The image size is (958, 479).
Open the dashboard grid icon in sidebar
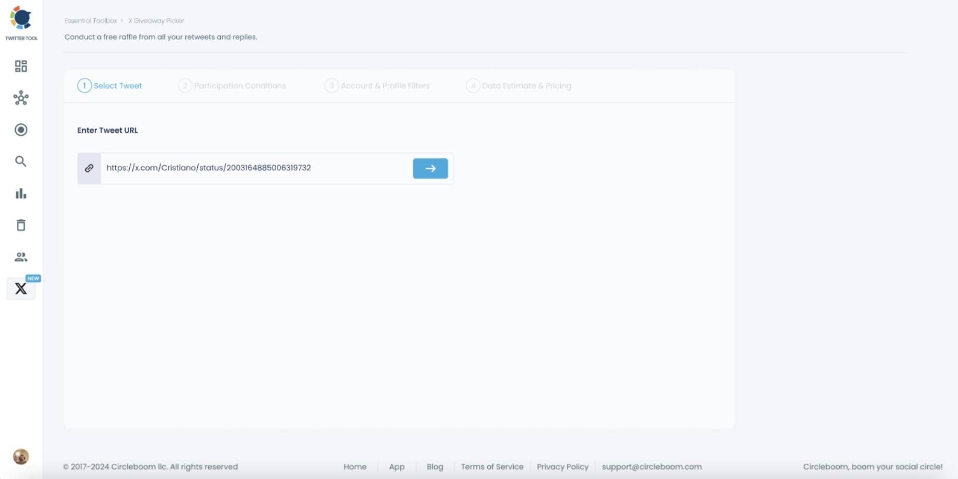coord(21,66)
